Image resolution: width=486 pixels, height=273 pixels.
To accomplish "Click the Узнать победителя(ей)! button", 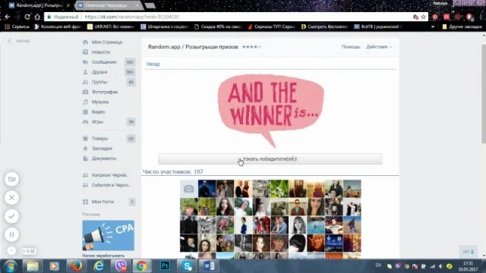I will click(270, 158).
